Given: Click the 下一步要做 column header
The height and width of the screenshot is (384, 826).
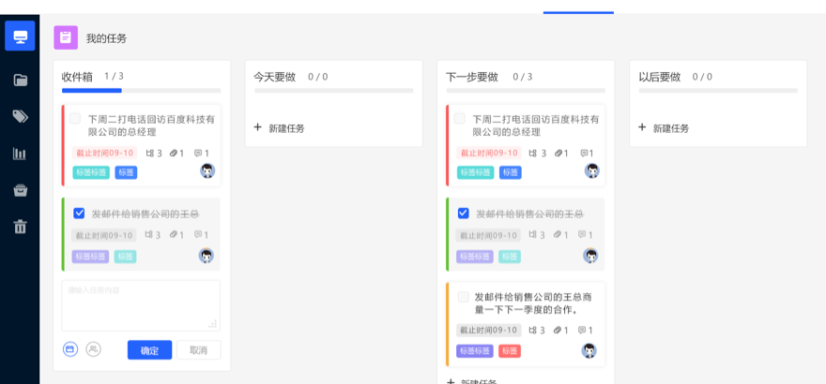Looking at the screenshot, I should coord(472,77).
